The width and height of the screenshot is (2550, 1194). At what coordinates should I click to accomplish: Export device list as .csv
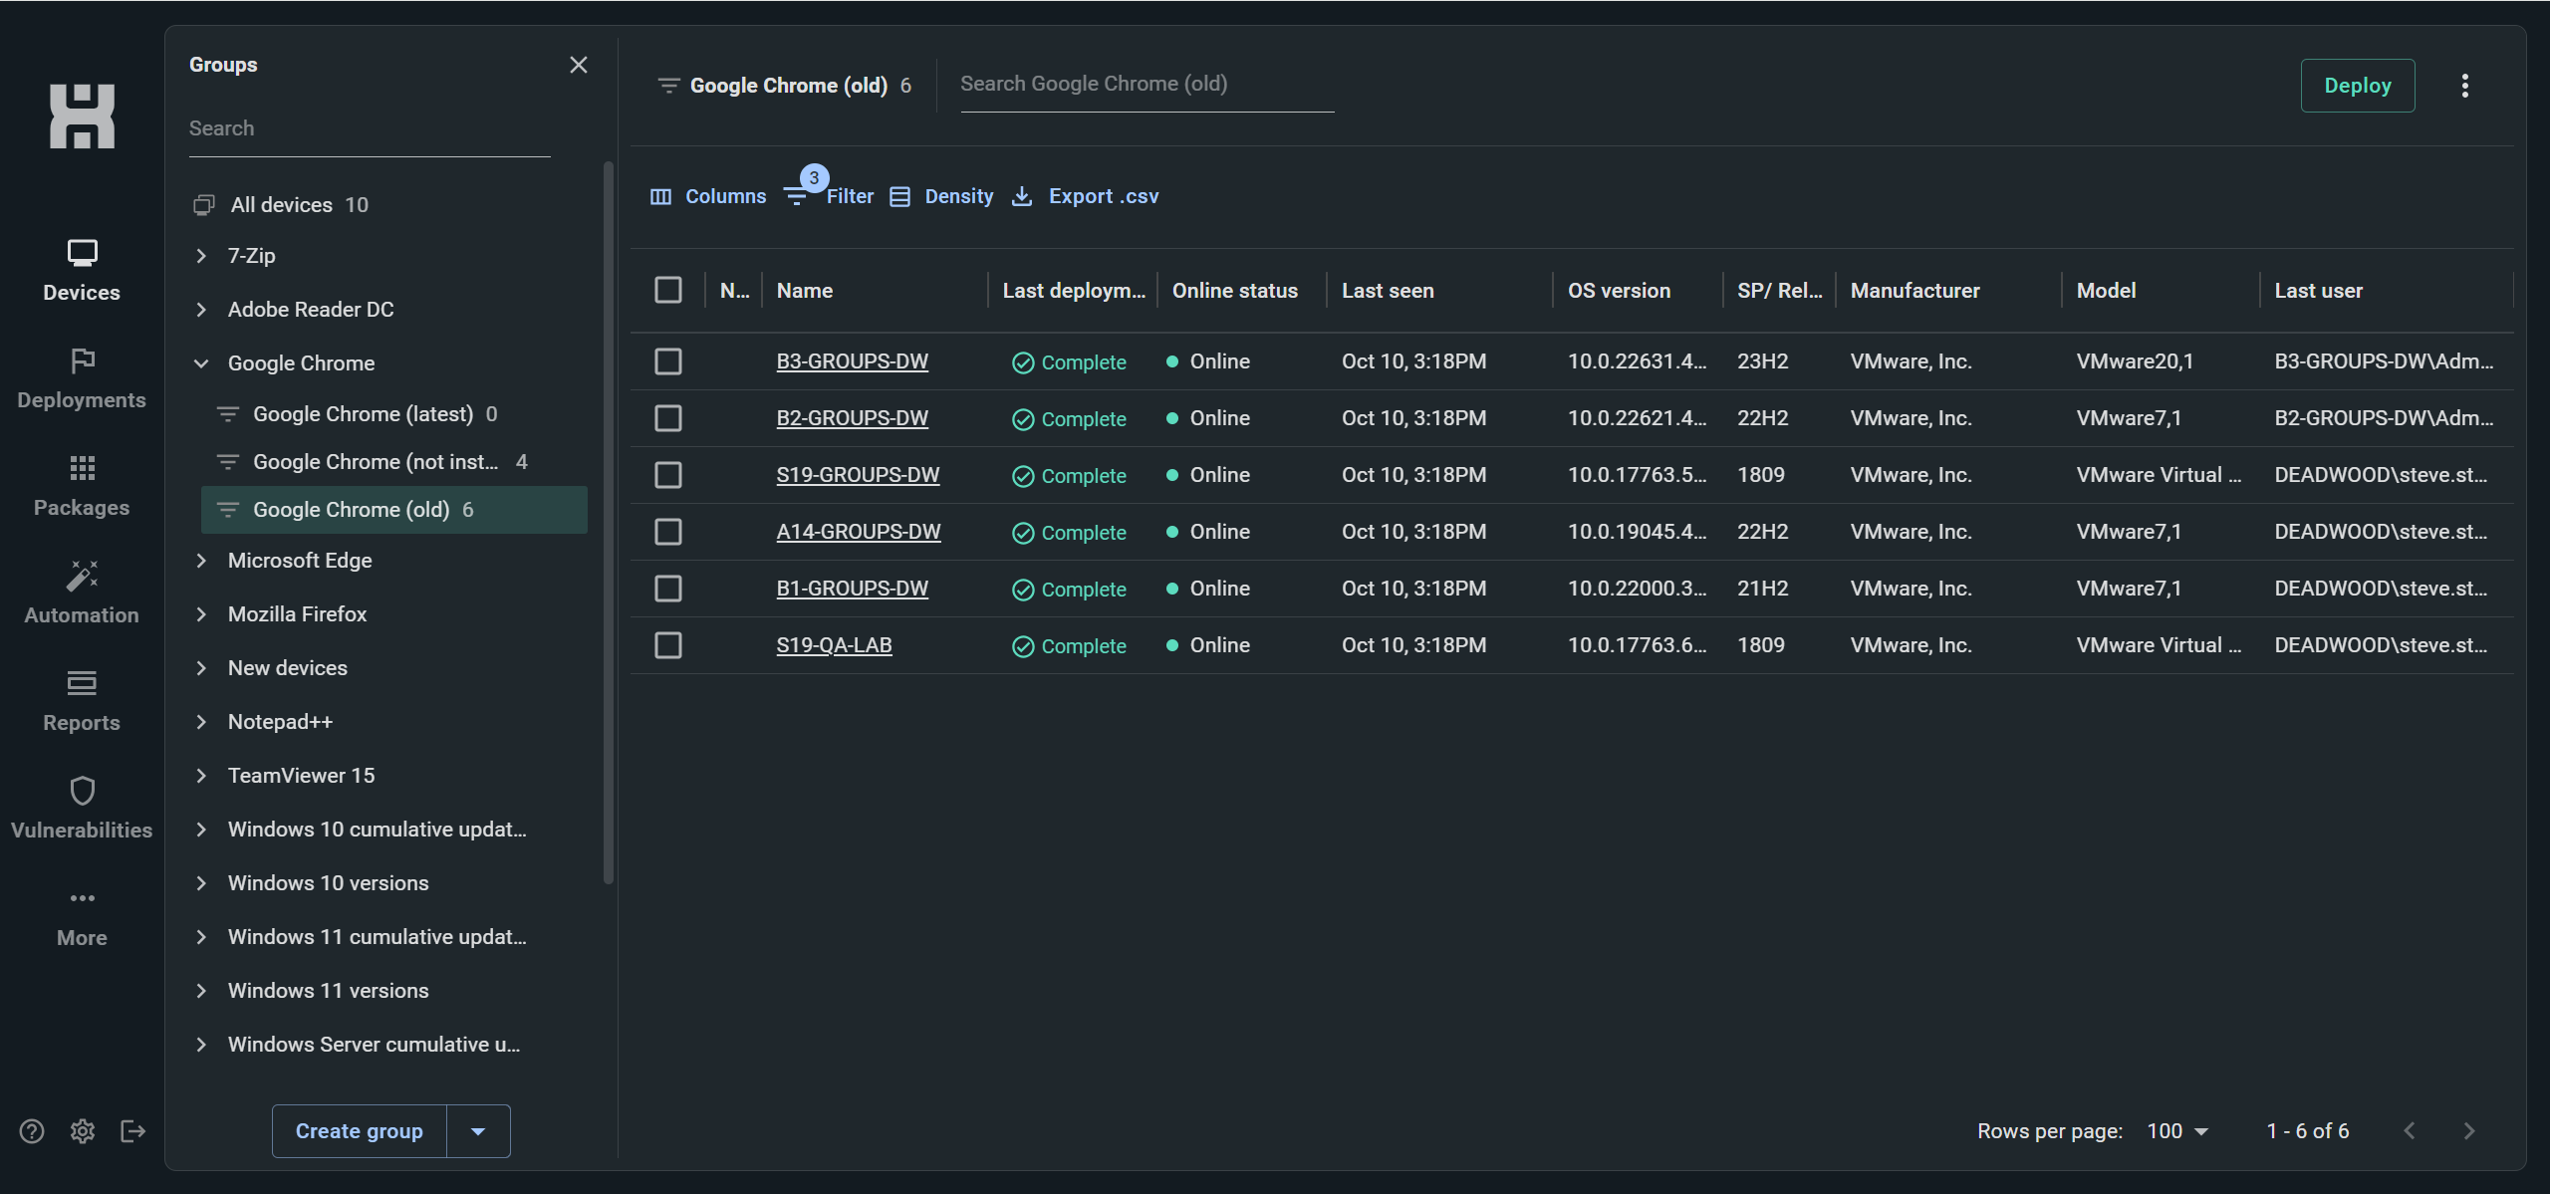pyautogui.click(x=1086, y=196)
